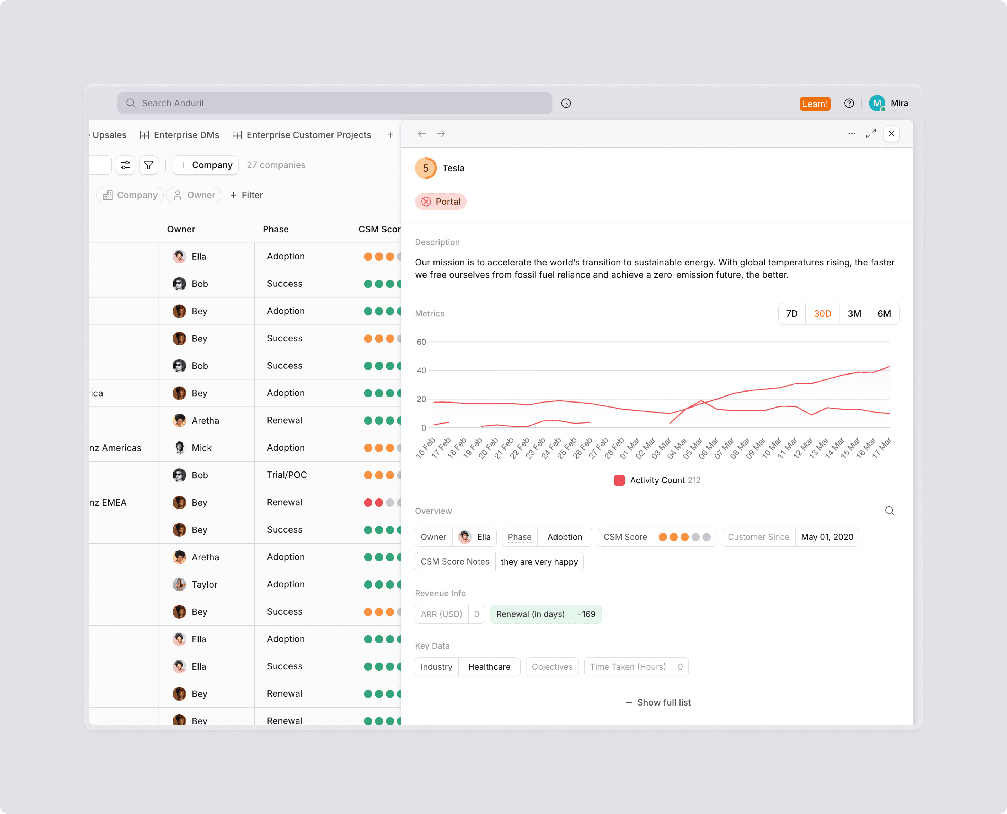The height and width of the screenshot is (814, 1007).
Task: Edit the CSM Score Notes field
Action: click(x=499, y=562)
